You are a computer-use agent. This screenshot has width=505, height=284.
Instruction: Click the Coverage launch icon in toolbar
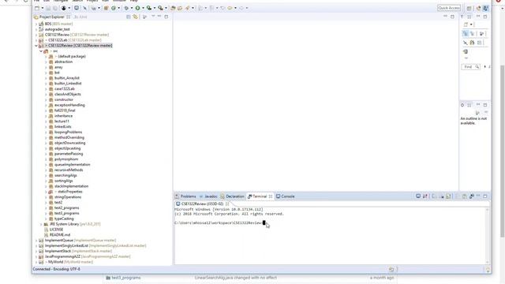coord(149,8)
